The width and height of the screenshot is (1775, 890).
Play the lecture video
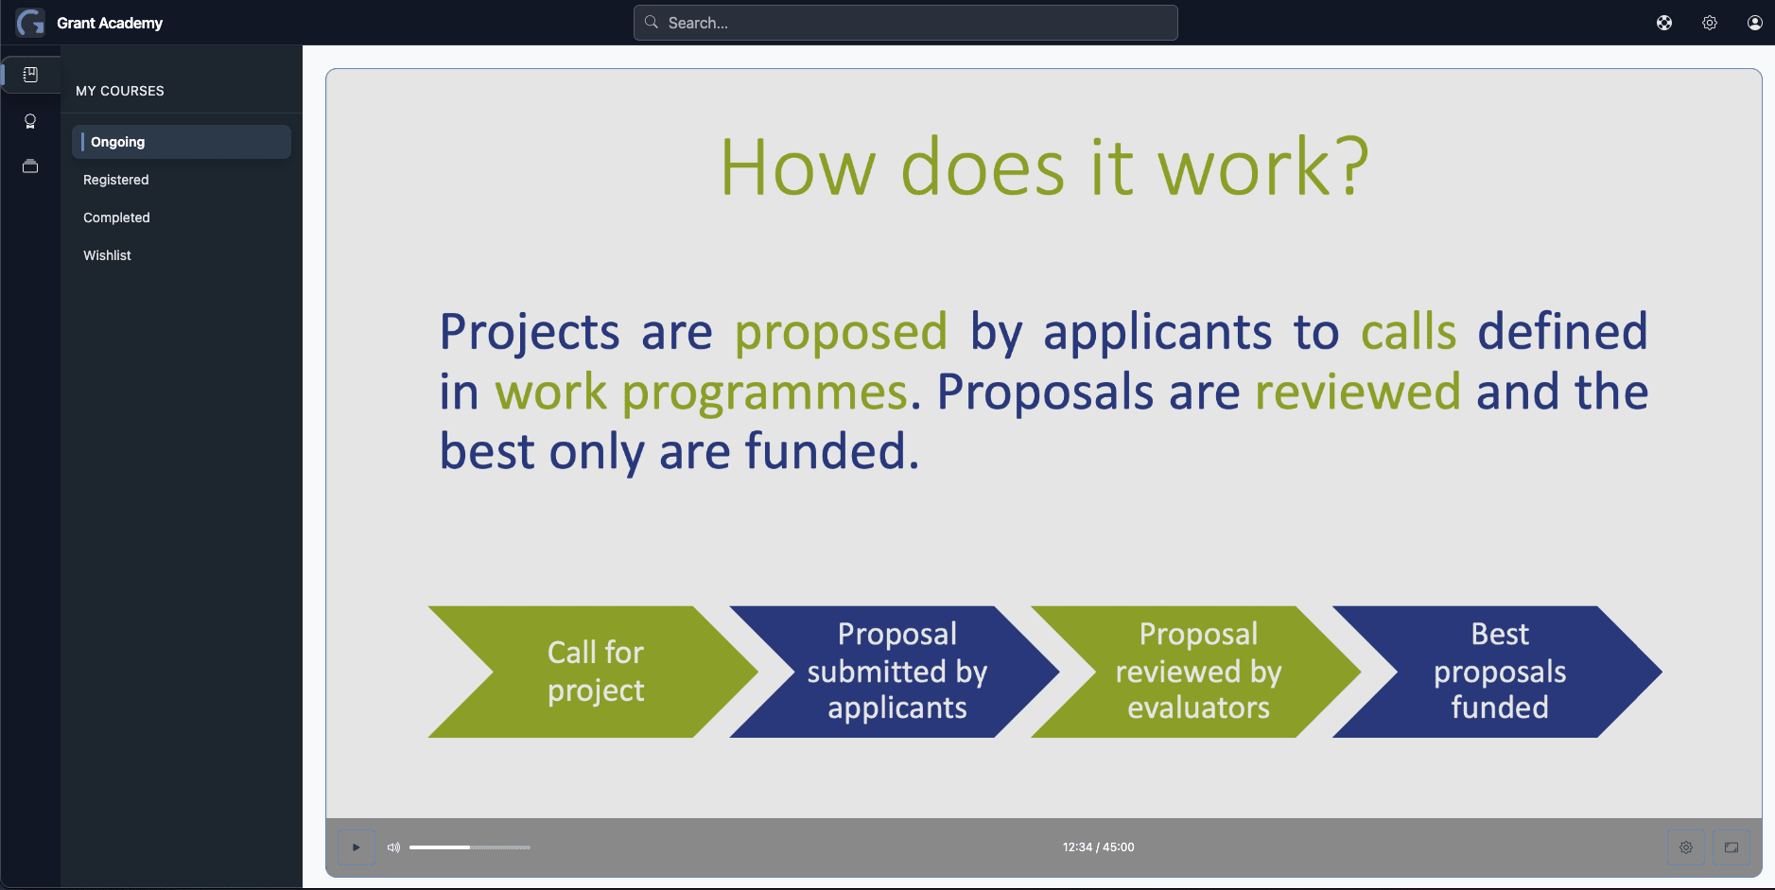pyautogui.click(x=357, y=847)
